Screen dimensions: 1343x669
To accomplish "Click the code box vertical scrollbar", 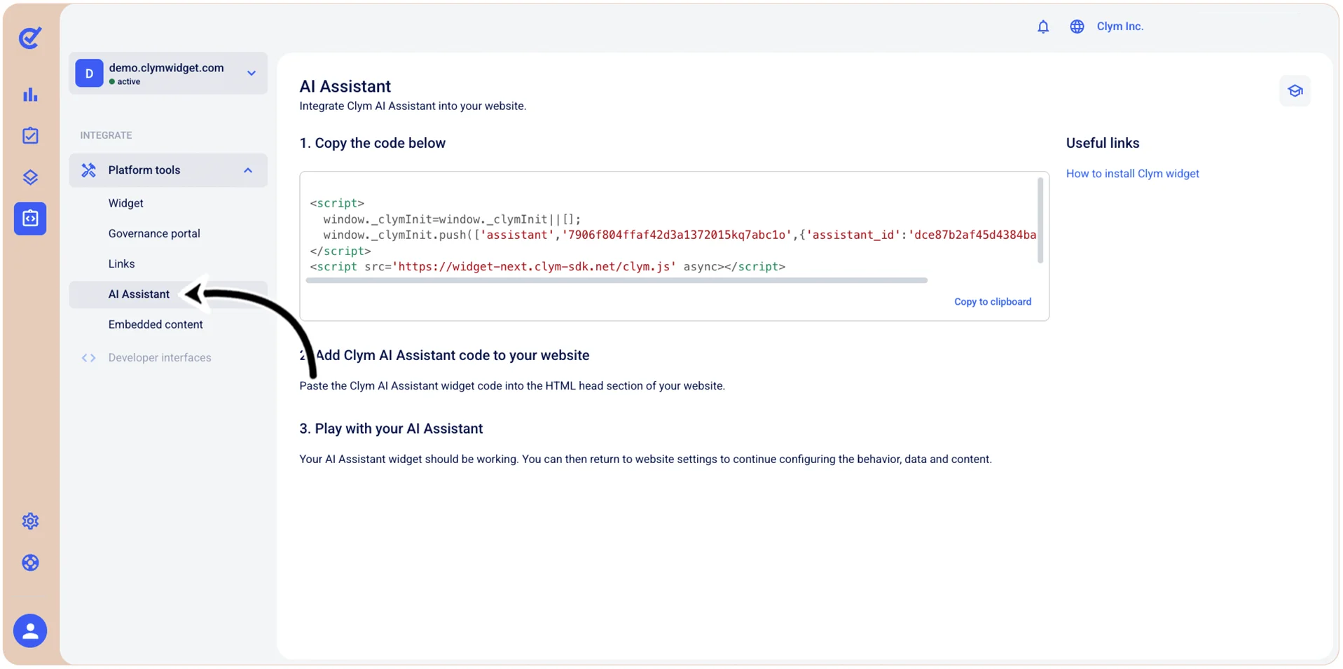I will point(1040,220).
